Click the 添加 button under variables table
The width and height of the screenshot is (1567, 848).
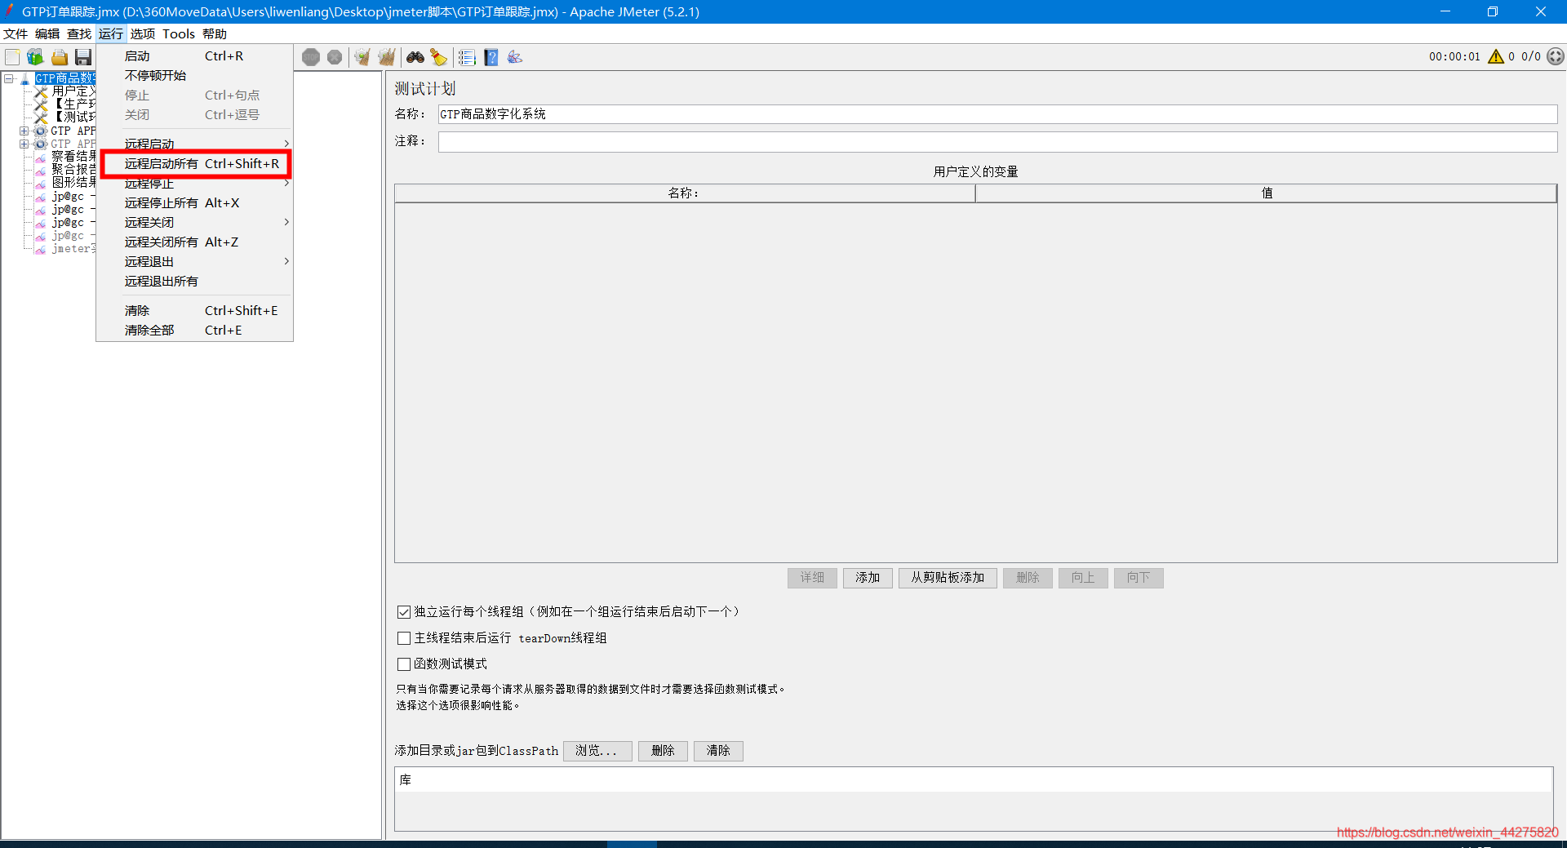pyautogui.click(x=868, y=578)
